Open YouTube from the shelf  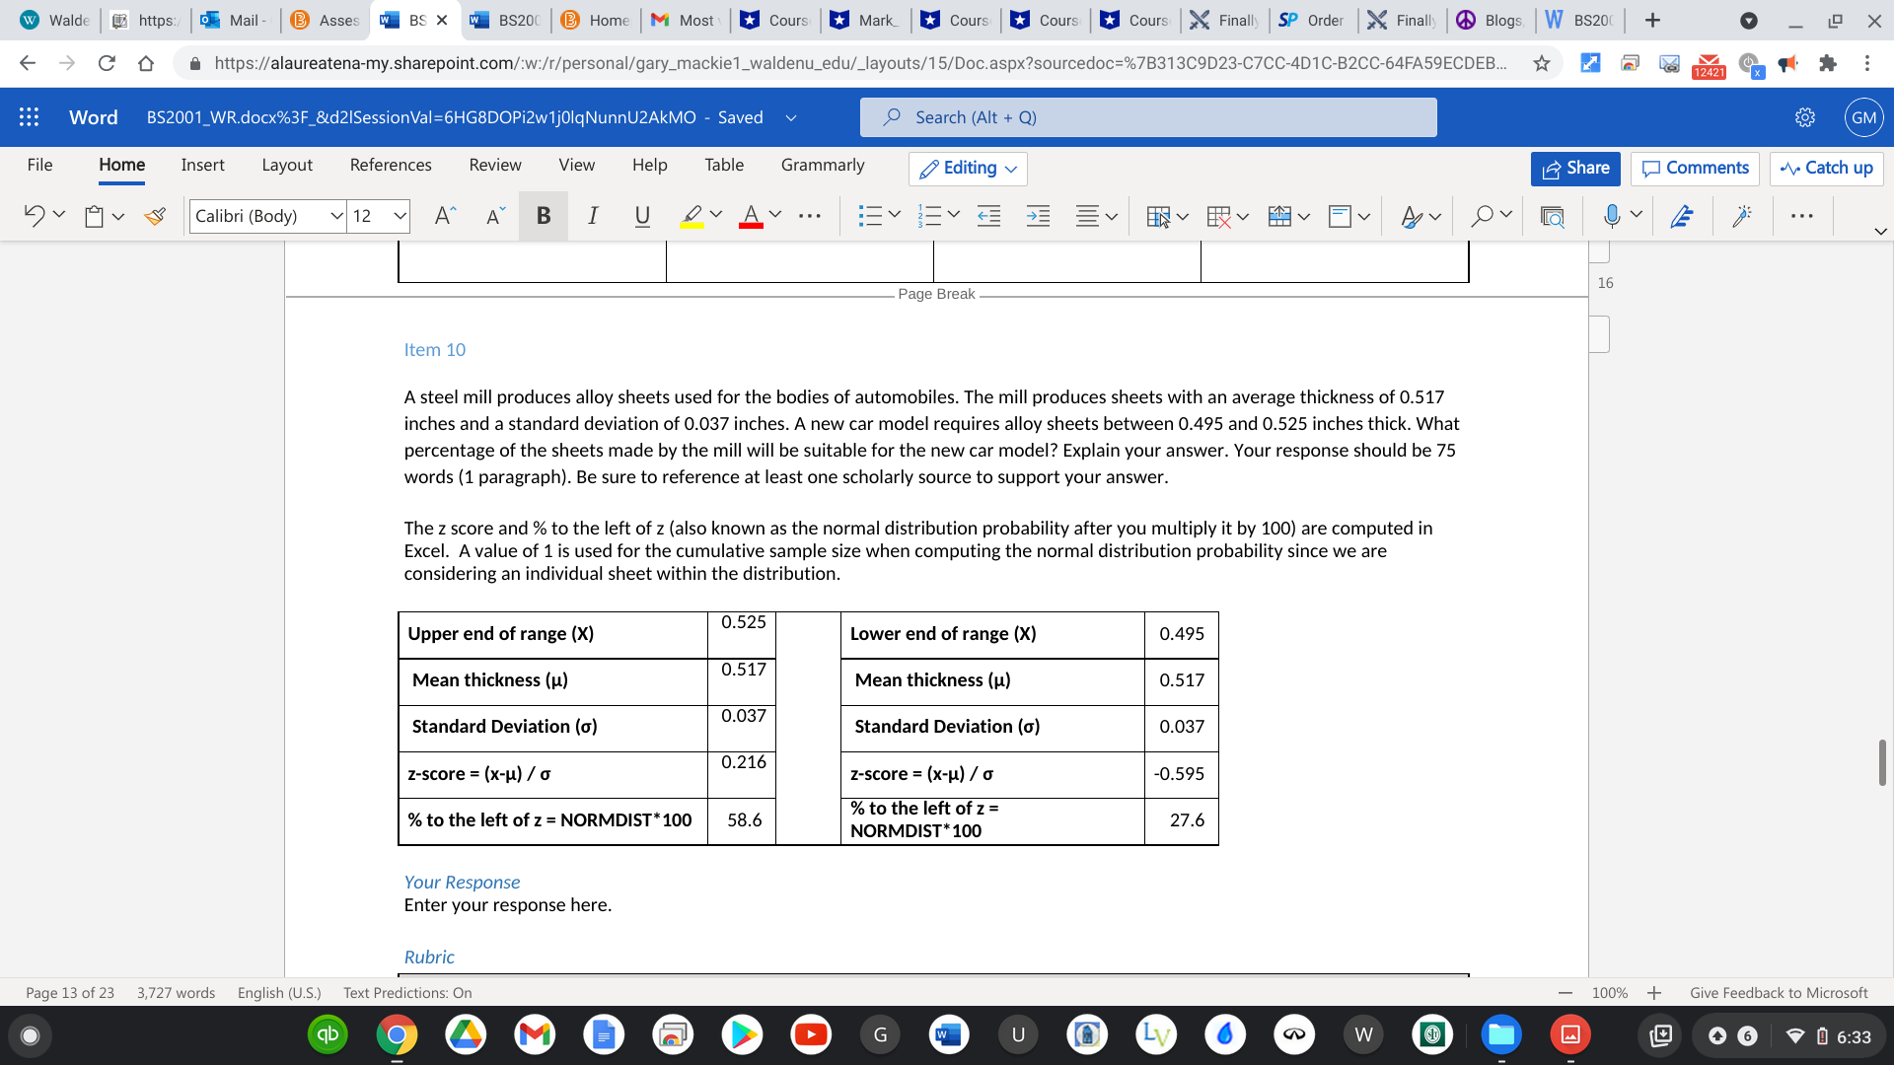point(811,1034)
